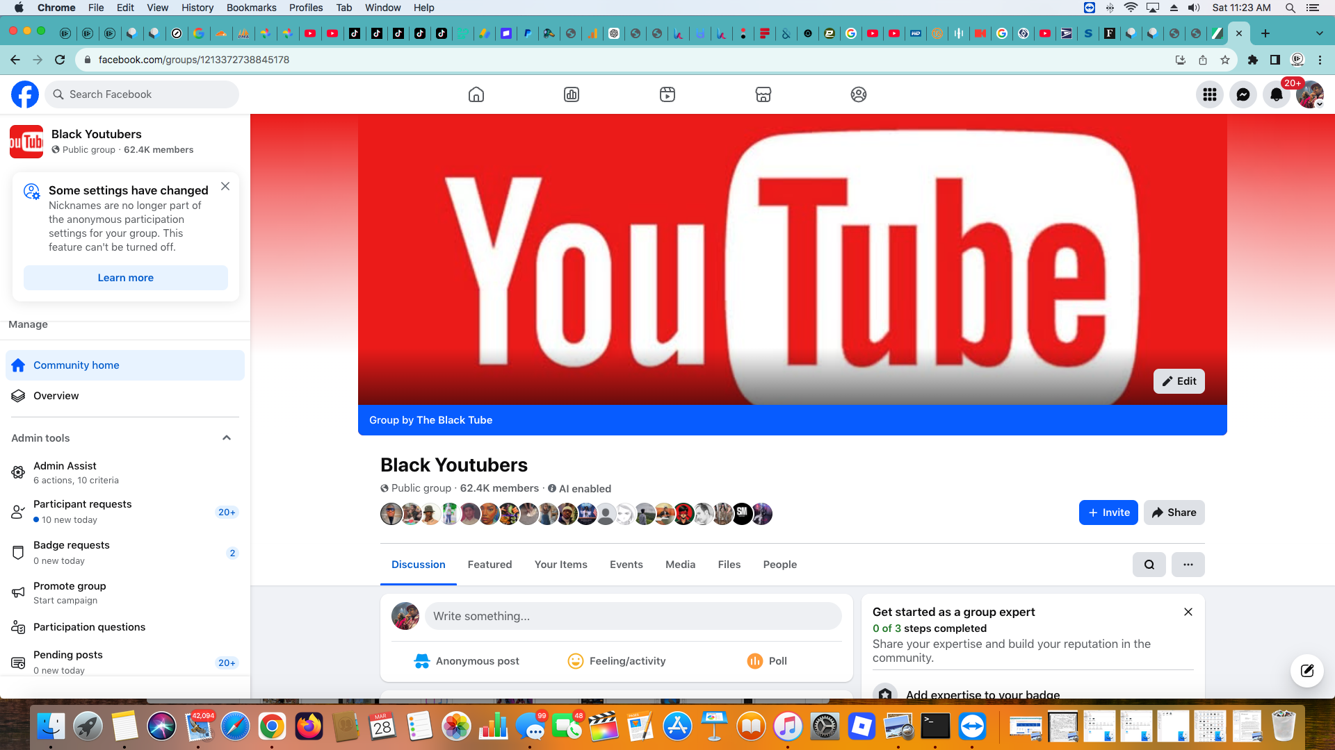
Task: Click the Invite button
Action: pyautogui.click(x=1108, y=512)
